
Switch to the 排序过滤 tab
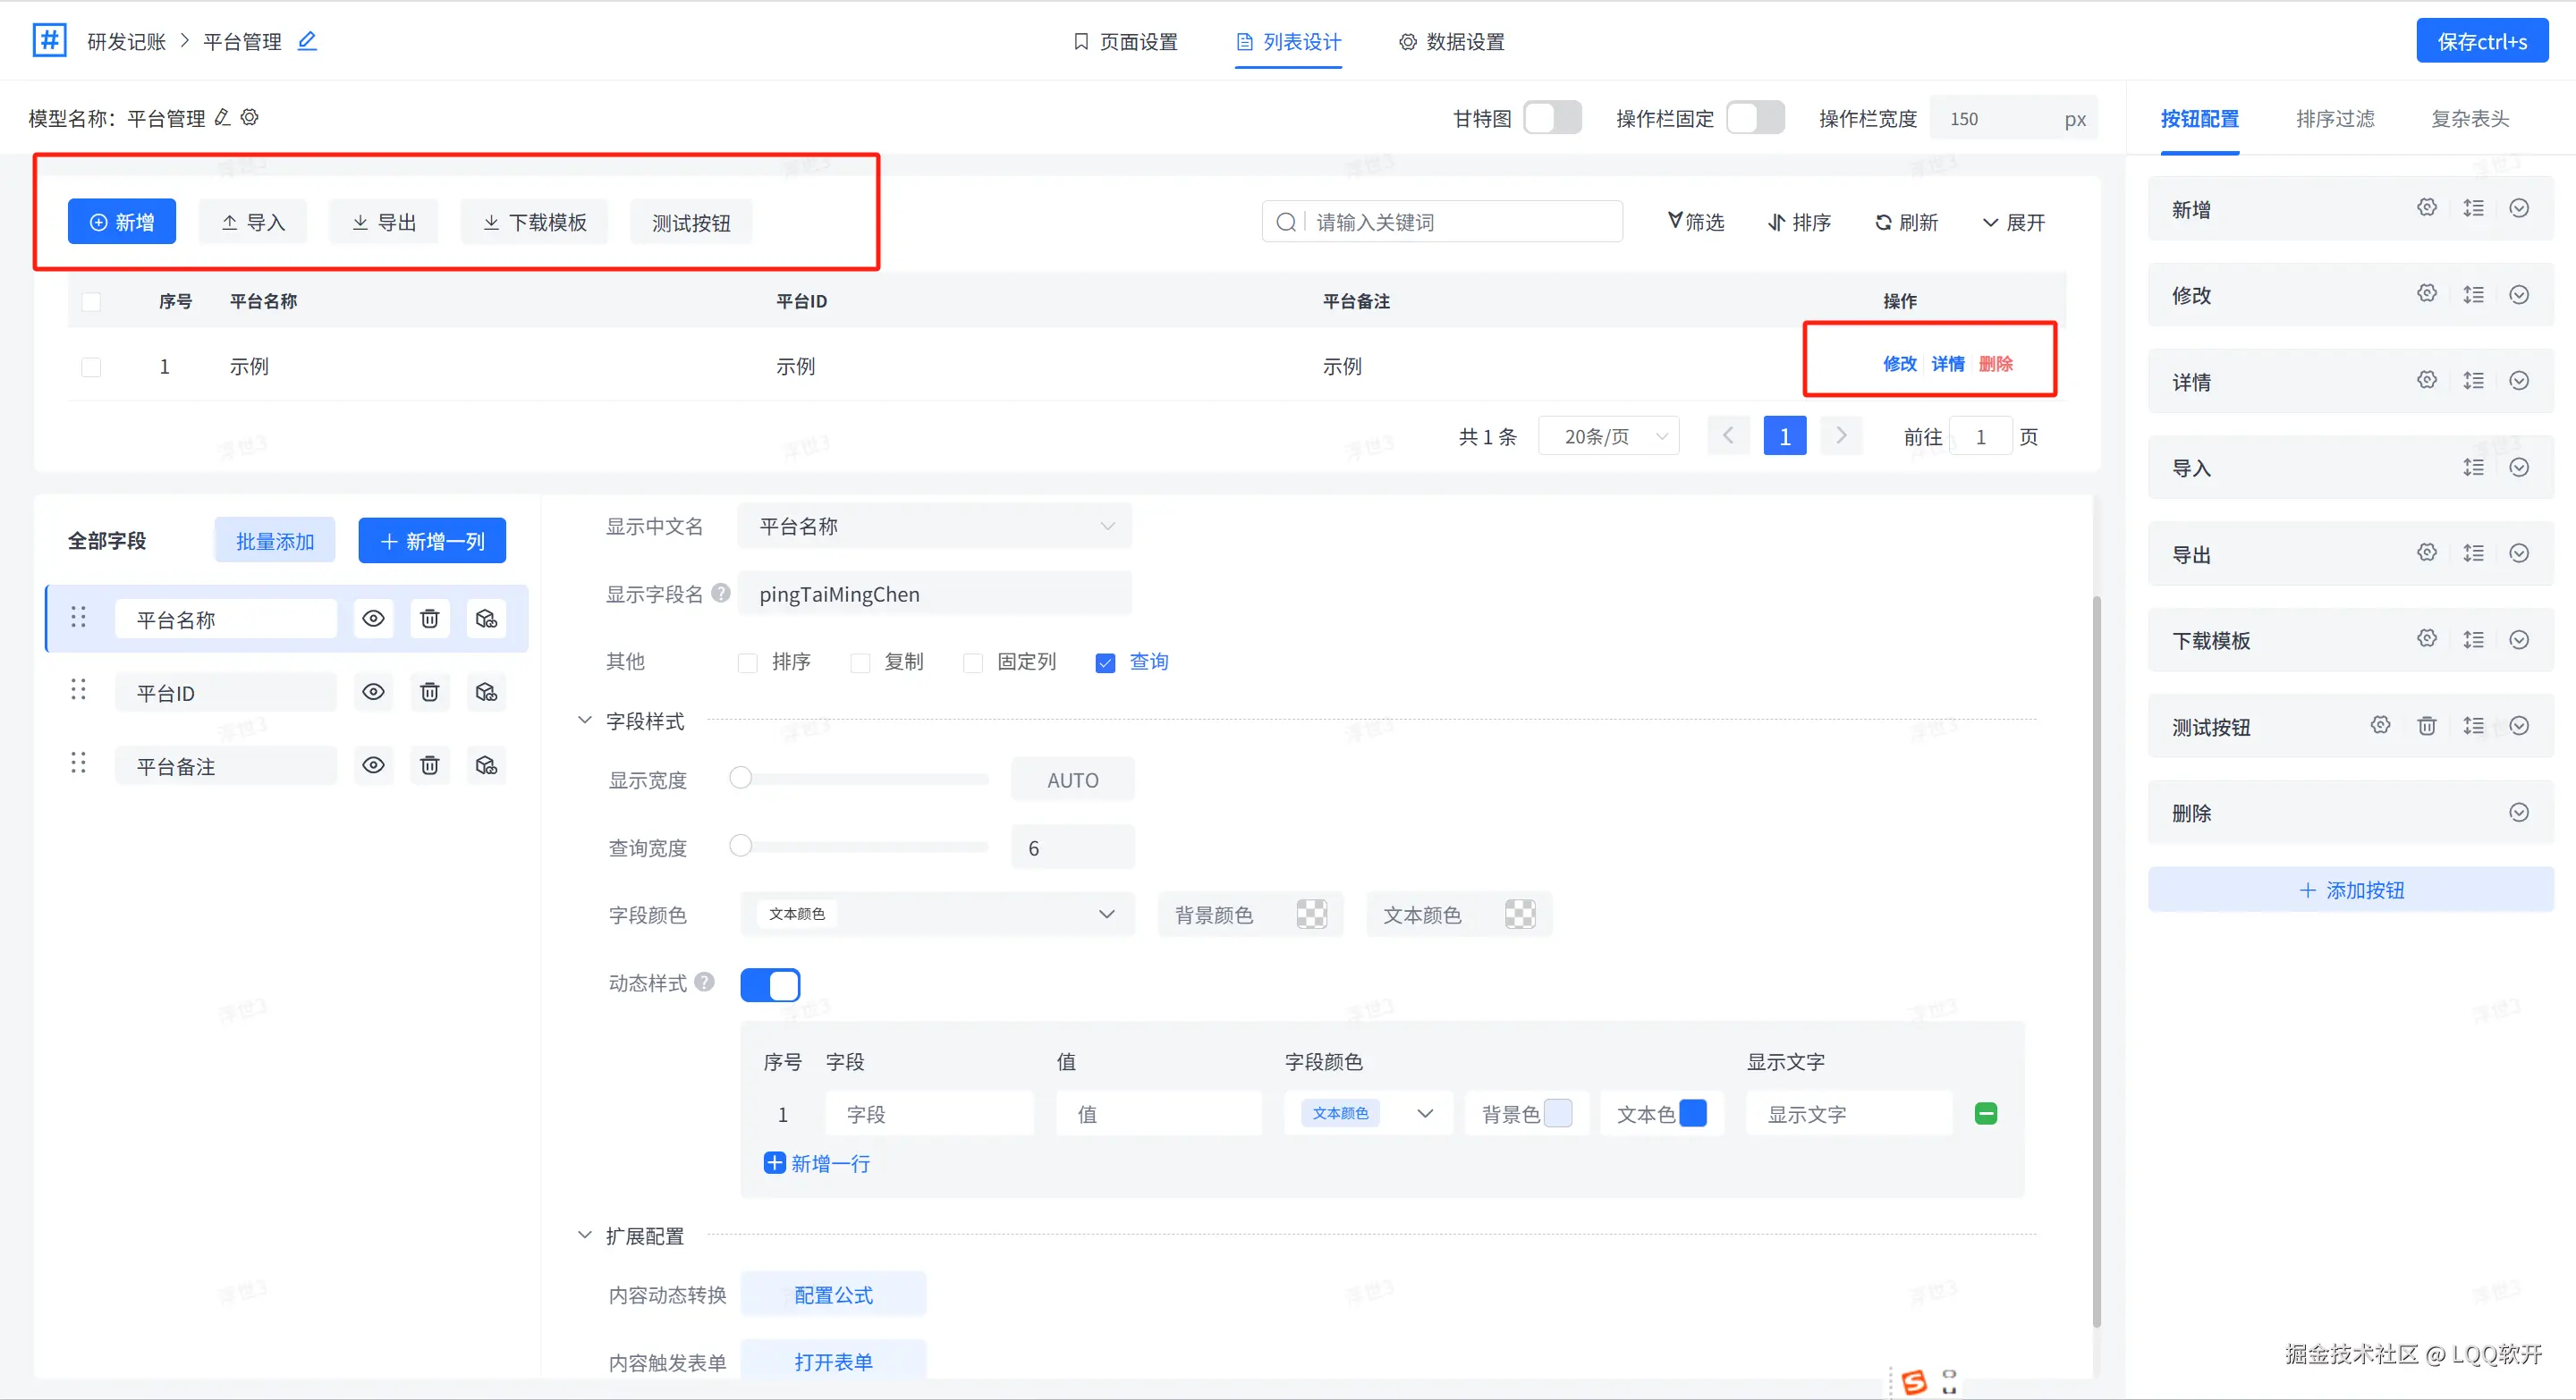click(x=2335, y=118)
